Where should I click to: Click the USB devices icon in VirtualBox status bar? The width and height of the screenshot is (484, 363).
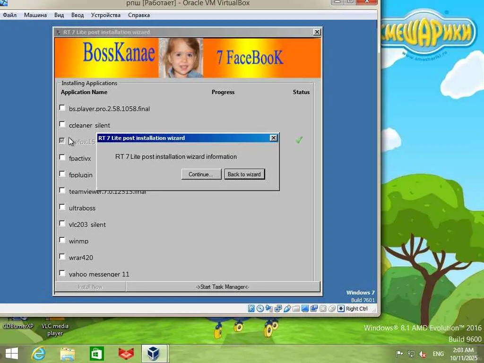[287, 308]
